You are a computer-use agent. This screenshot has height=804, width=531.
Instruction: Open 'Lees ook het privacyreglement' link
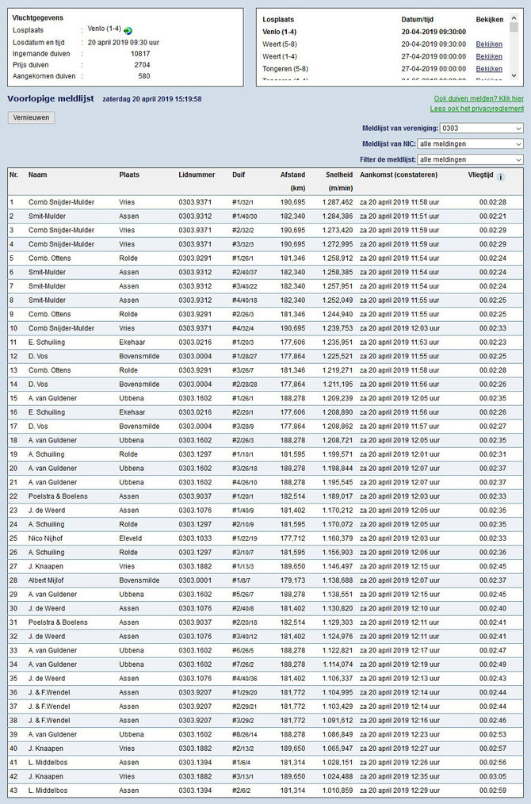pyautogui.click(x=476, y=109)
